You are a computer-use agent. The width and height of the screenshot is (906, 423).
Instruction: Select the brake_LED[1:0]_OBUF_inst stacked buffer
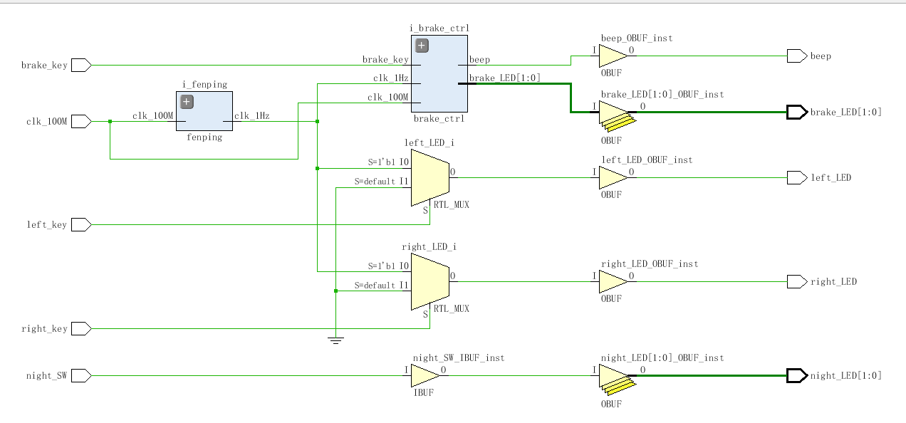coord(615,117)
